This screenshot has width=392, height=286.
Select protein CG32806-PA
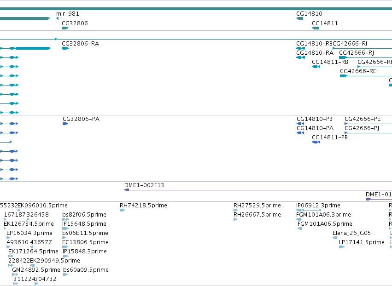pyautogui.click(x=81, y=119)
